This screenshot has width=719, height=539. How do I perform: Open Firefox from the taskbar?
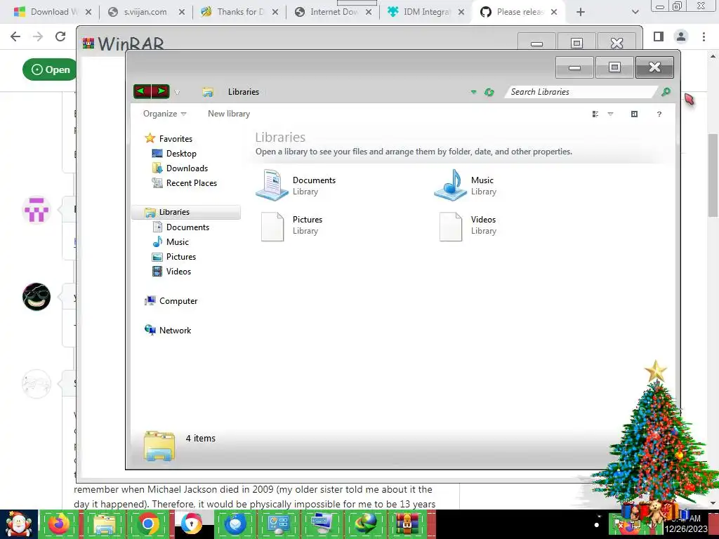(x=59, y=524)
